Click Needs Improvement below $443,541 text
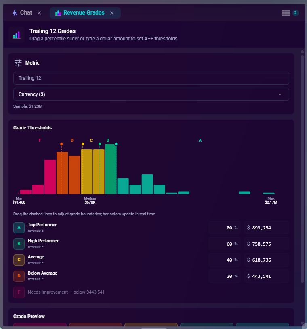 pos(66,292)
